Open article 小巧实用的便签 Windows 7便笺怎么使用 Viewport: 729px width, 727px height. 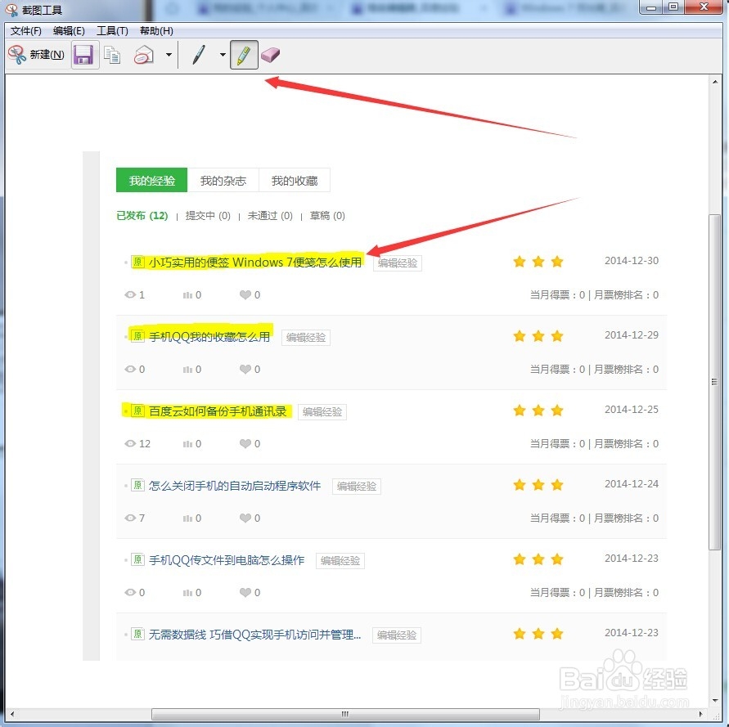point(254,263)
